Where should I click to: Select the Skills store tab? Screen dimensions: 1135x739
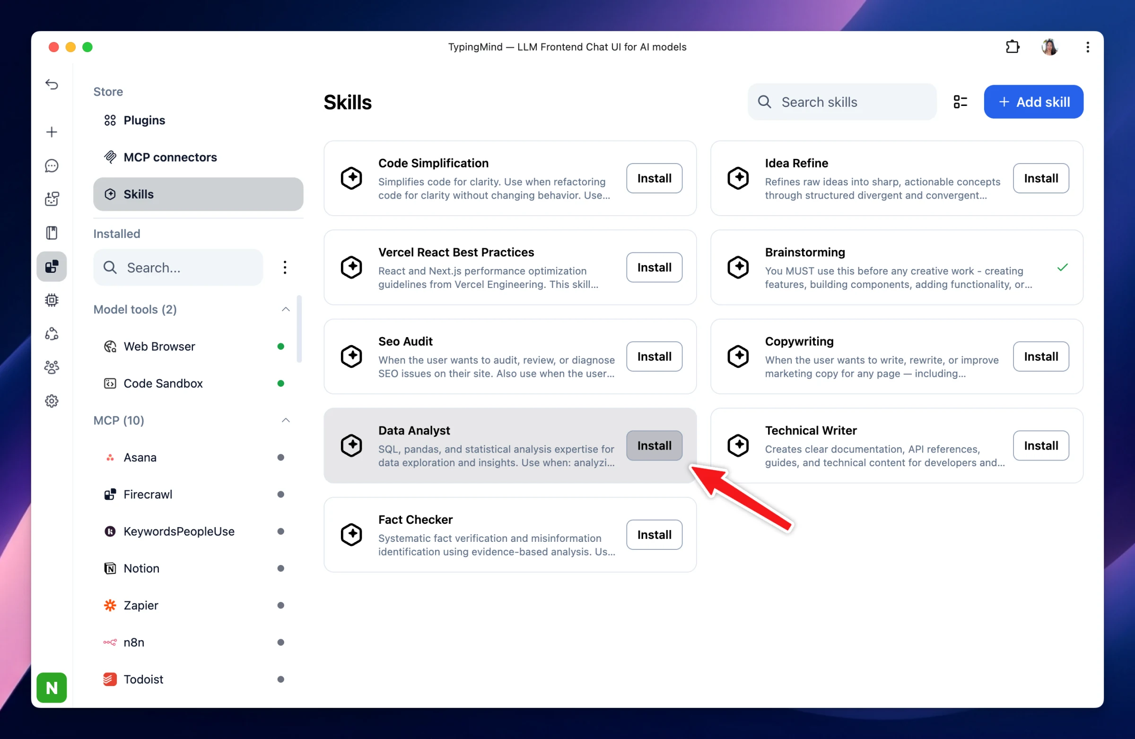tap(198, 194)
